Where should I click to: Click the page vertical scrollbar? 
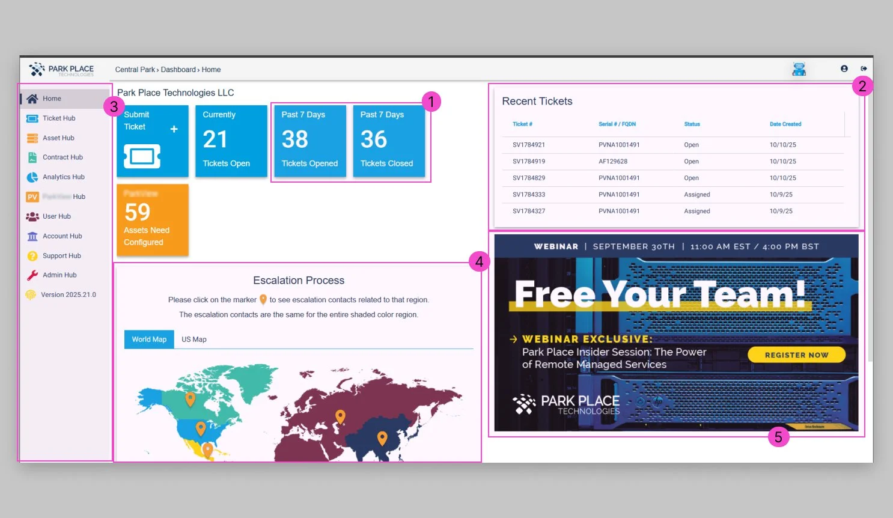tap(870, 222)
